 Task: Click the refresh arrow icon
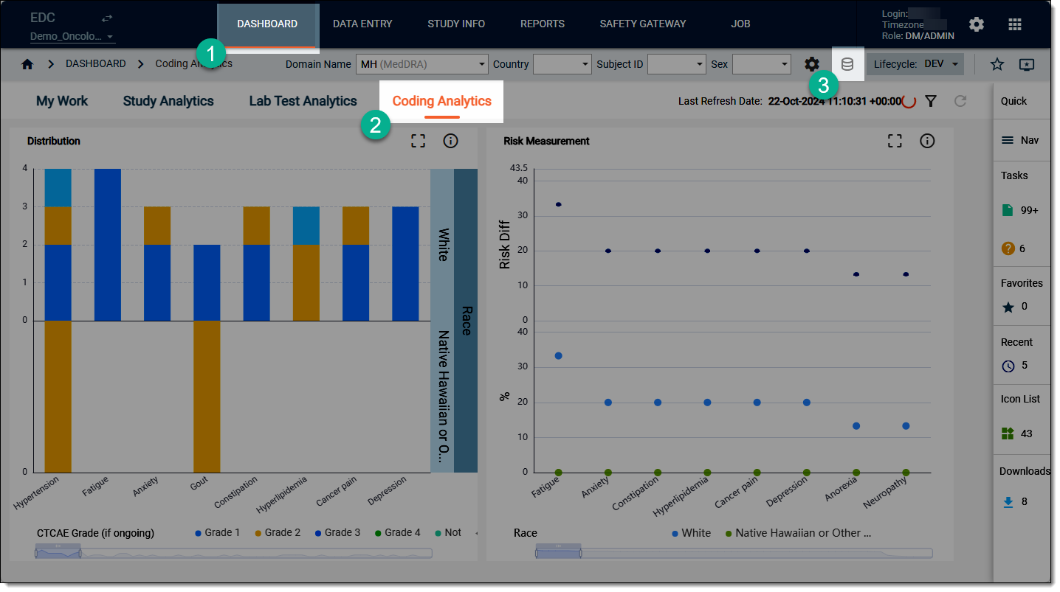(960, 101)
